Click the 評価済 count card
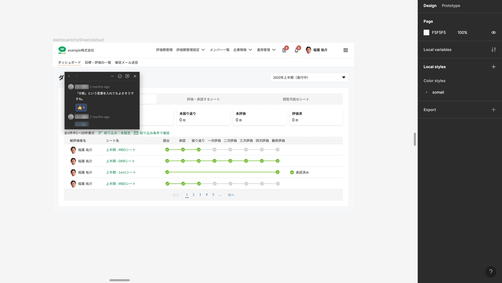The image size is (502, 283). [316, 117]
